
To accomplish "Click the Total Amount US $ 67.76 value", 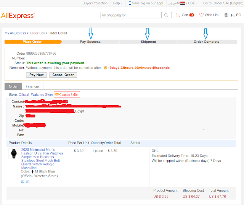I will click(217, 197).
